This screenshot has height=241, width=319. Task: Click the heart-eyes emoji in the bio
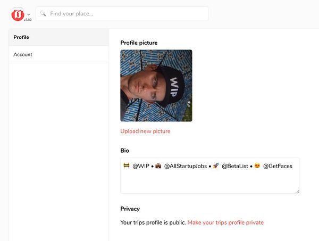tap(256, 166)
